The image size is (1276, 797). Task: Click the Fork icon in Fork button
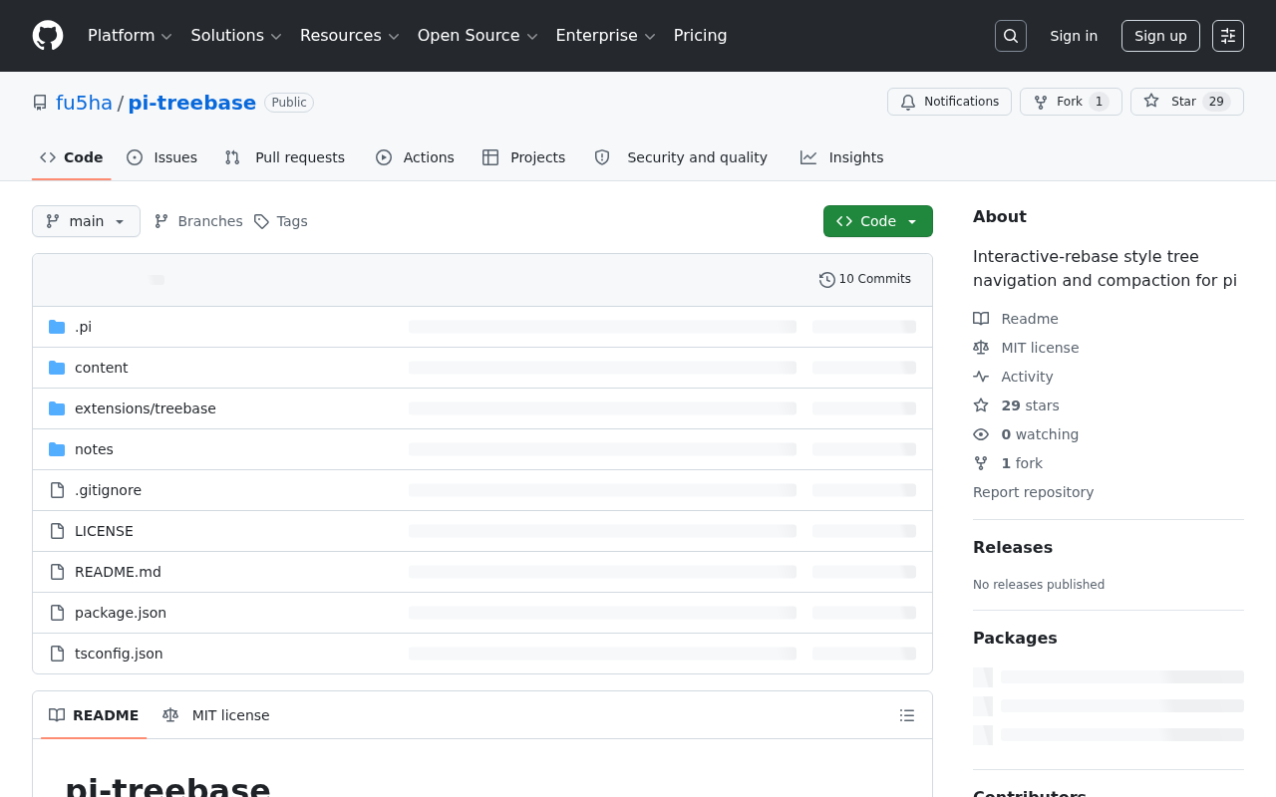1041,102
